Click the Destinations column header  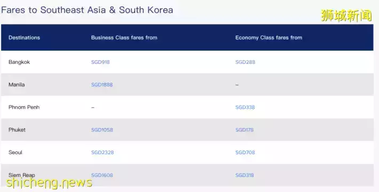pyautogui.click(x=24, y=38)
